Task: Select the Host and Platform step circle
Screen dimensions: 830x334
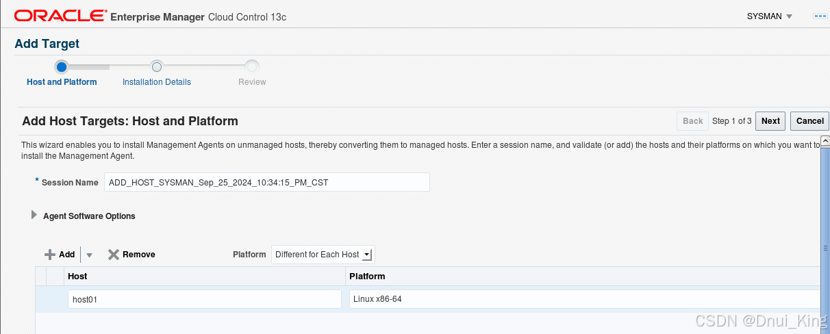Action: pos(62,67)
